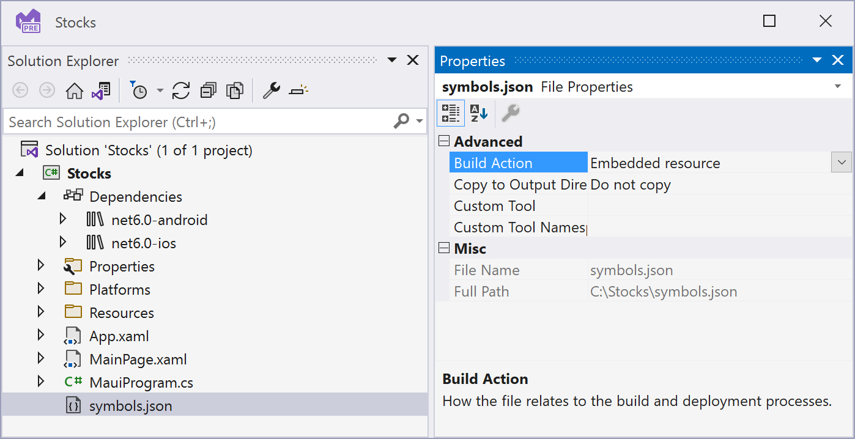Click the 'Do not copy' value

(631, 185)
